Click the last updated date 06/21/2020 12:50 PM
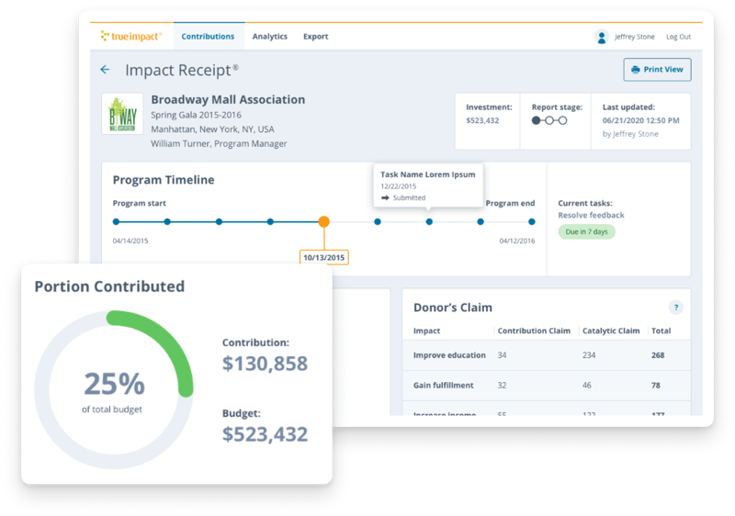735x516 pixels. pyautogui.click(x=640, y=120)
